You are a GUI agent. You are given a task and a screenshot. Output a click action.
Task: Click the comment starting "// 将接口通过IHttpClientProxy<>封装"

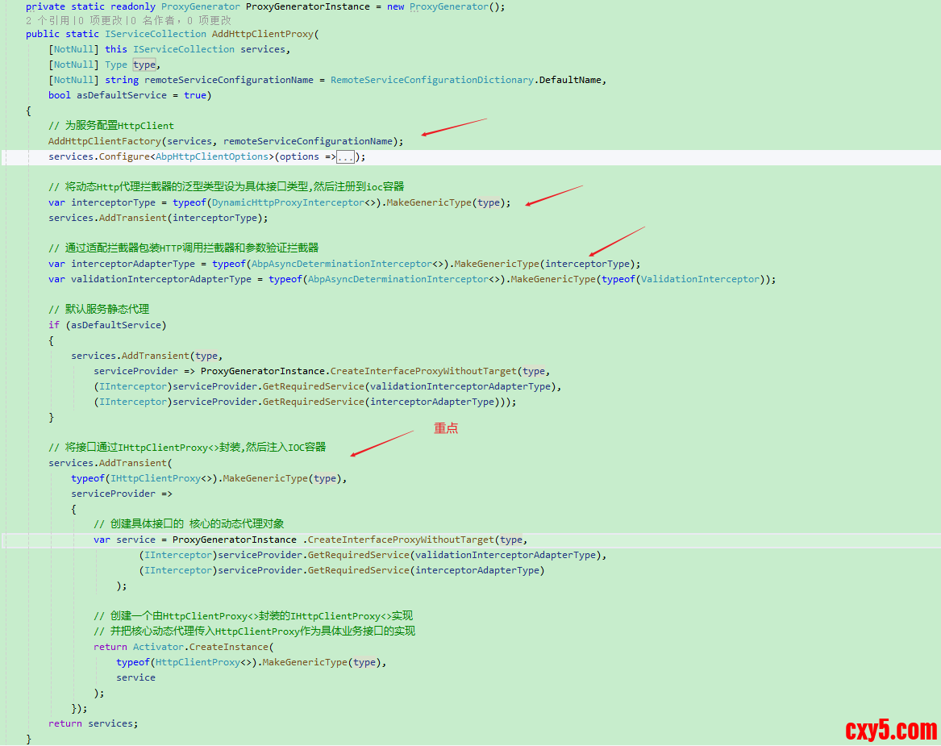point(187,447)
